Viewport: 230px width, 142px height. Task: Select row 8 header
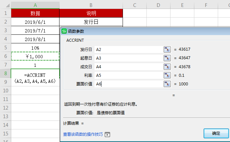pos(5,73)
